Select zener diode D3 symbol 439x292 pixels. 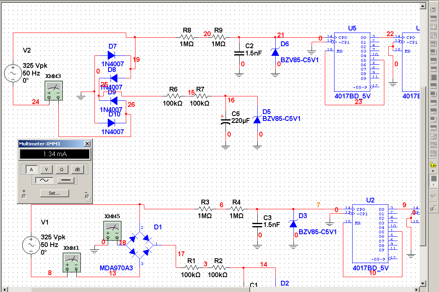click(x=293, y=224)
